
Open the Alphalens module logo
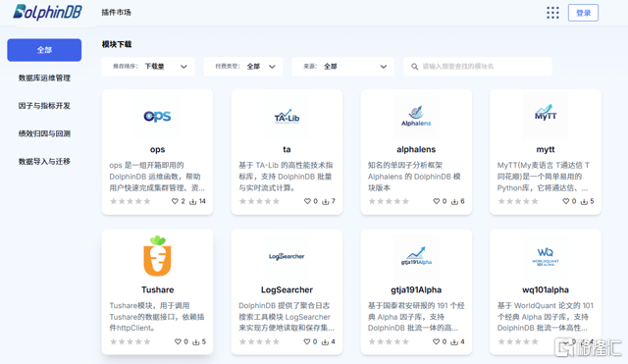click(416, 116)
